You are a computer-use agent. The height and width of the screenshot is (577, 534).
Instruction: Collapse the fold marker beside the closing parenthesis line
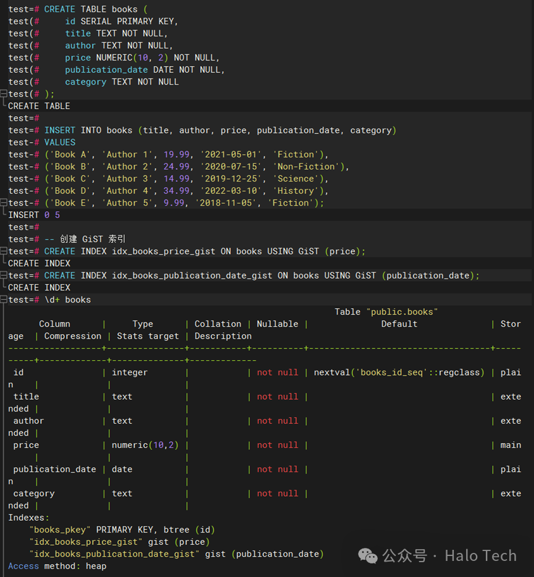pos(4,94)
